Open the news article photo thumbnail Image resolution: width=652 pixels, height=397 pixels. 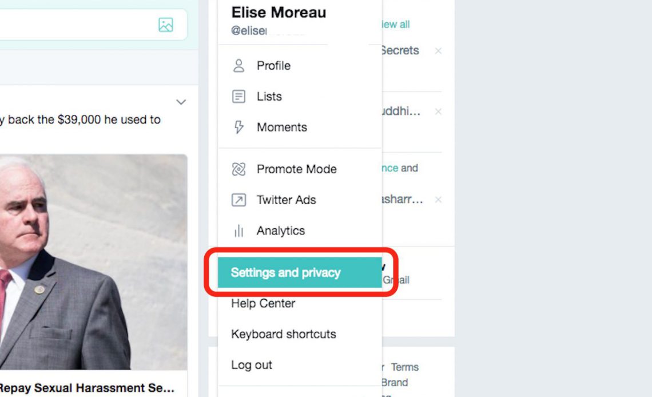point(94,263)
